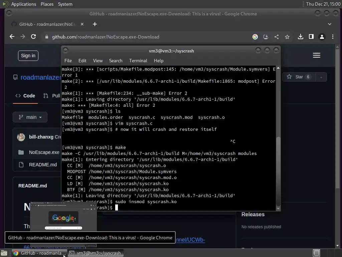Open Chrome profile icon
Viewport: 342px width, 257px height.
pos(322,37)
